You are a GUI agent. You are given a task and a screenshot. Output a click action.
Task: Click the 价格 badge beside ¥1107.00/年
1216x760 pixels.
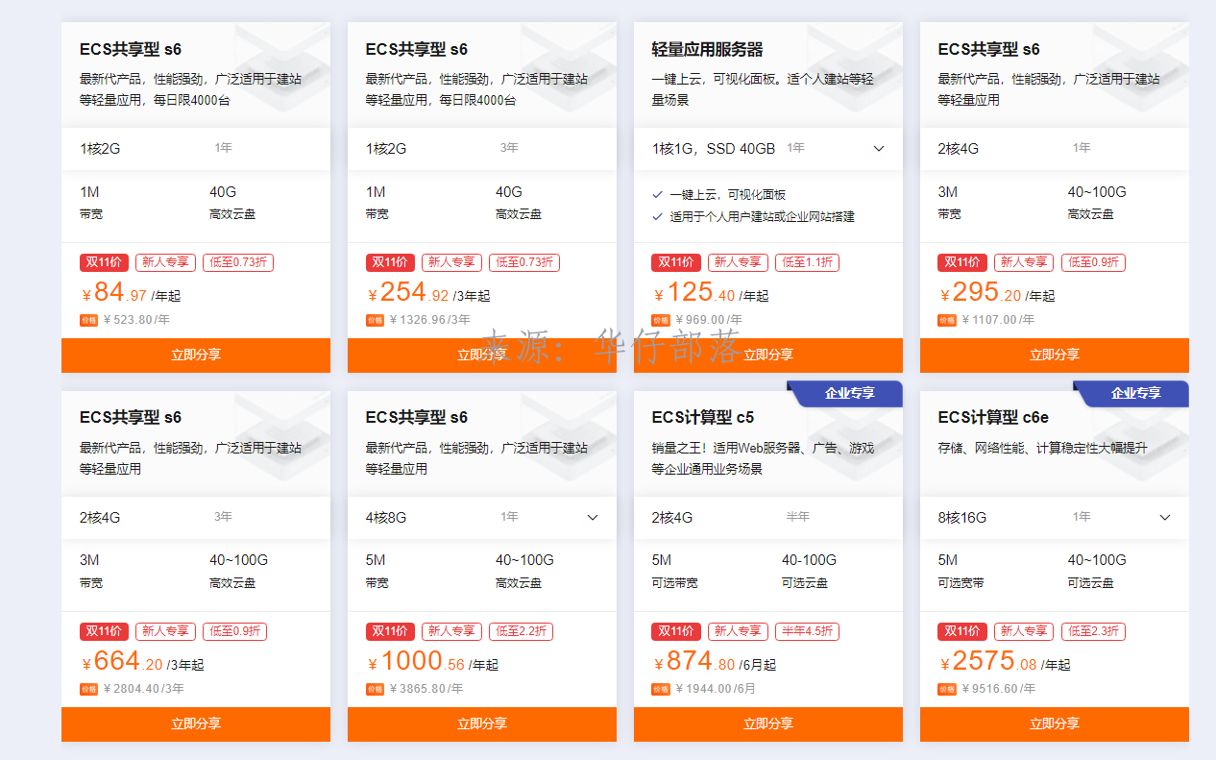click(x=947, y=320)
